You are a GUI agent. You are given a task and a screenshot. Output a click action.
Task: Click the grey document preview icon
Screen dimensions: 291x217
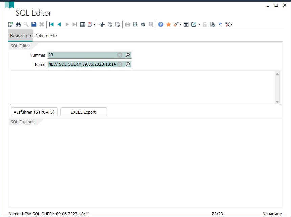pyautogui.click(x=151, y=24)
